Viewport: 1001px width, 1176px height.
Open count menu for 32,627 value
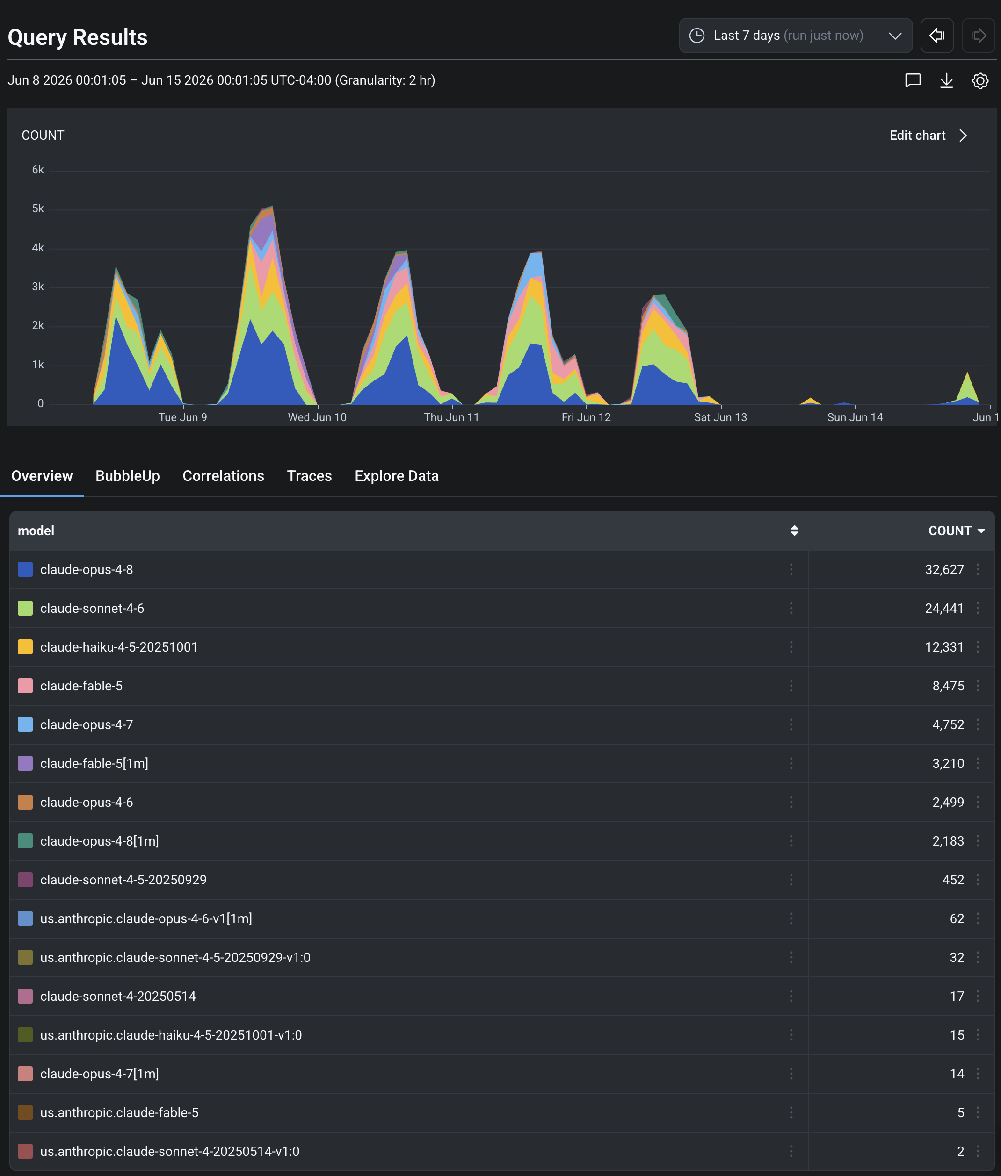pyautogui.click(x=978, y=569)
